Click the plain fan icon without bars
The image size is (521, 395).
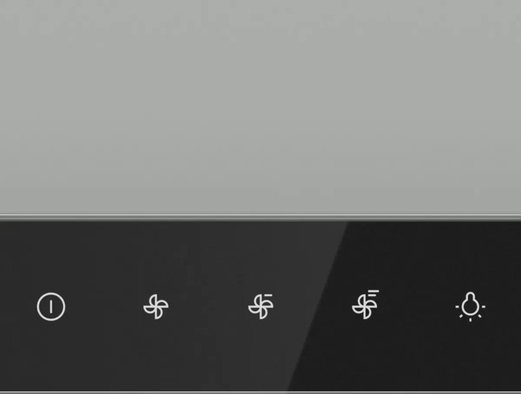(156, 307)
